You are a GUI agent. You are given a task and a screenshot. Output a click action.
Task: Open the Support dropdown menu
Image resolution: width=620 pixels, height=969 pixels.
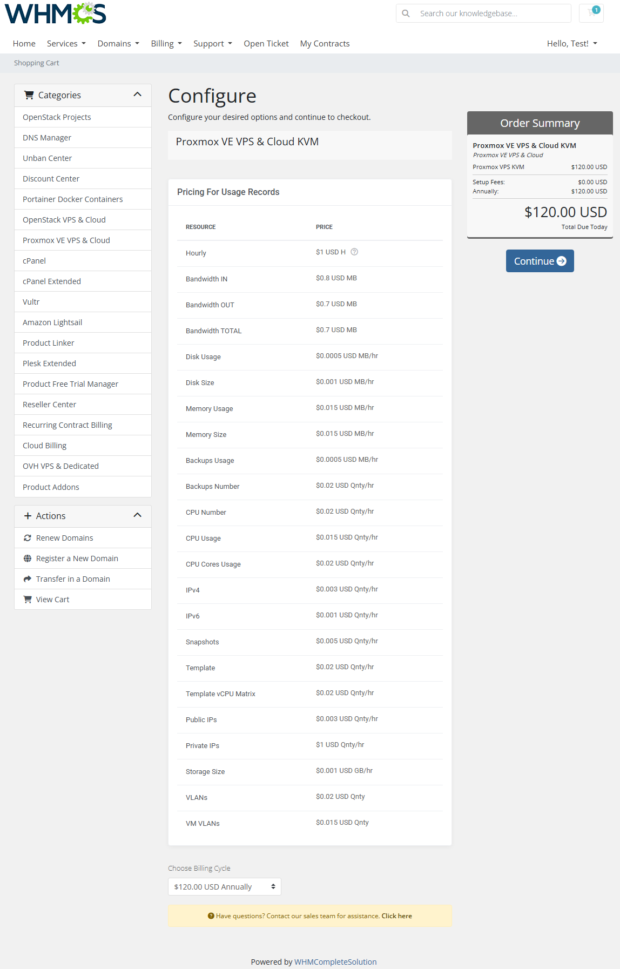[x=213, y=44]
